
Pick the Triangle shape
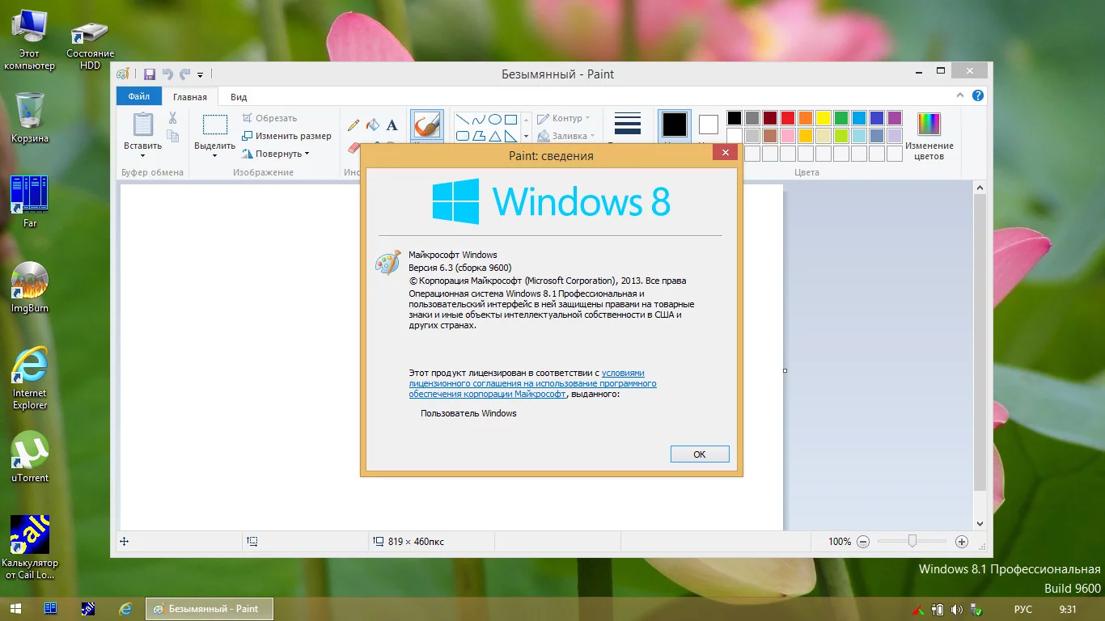click(x=495, y=136)
